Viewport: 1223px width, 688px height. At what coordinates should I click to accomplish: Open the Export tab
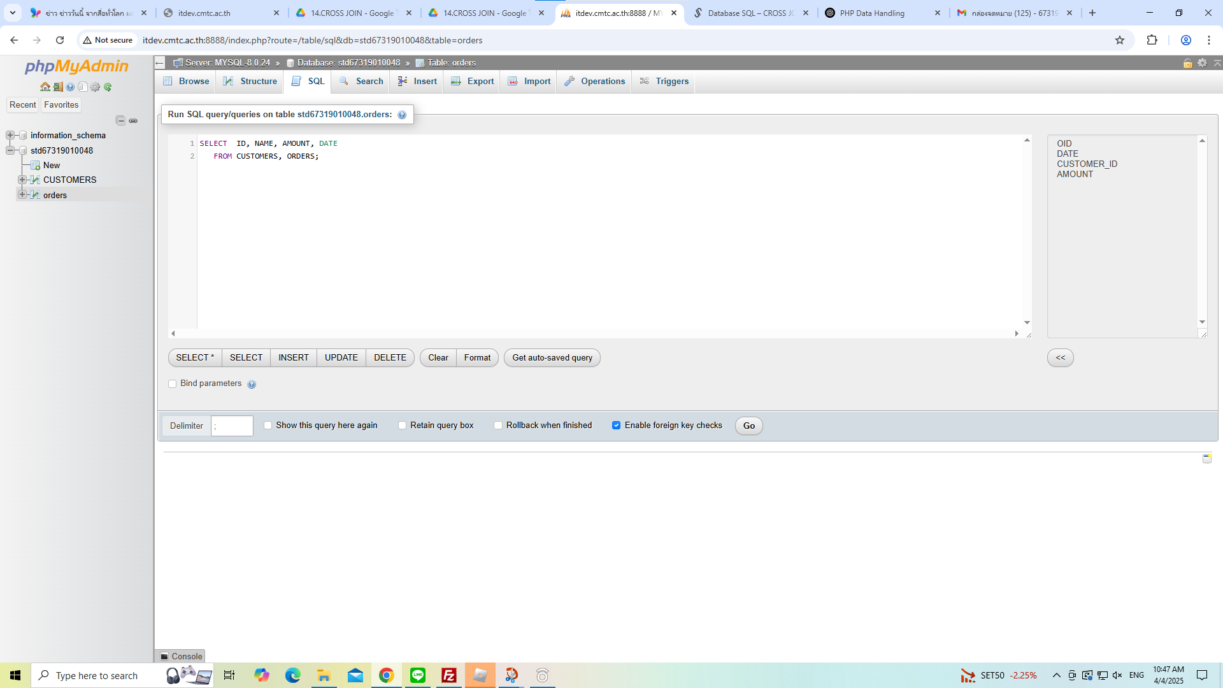[x=473, y=81]
